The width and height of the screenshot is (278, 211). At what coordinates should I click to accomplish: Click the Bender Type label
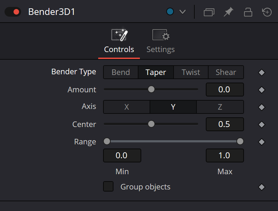click(74, 72)
